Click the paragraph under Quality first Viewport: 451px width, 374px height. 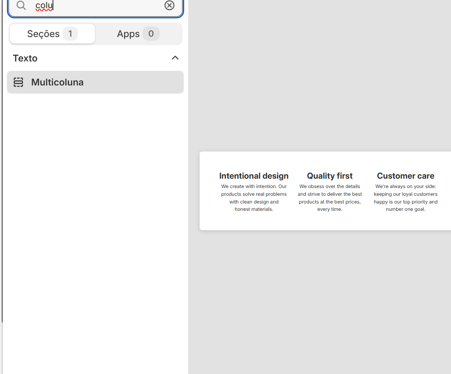pyautogui.click(x=330, y=198)
